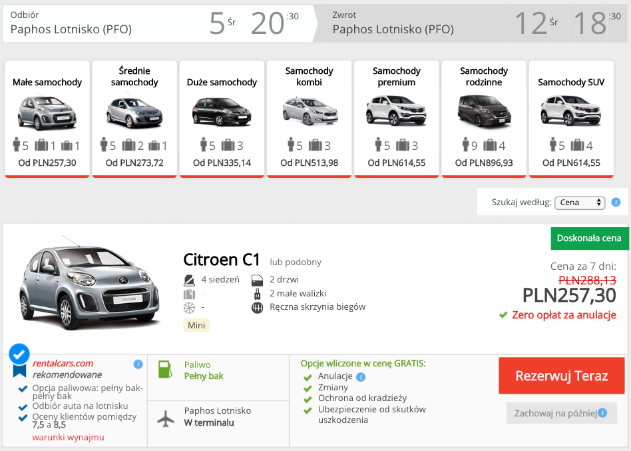Select Małe samochody category

coord(47,119)
